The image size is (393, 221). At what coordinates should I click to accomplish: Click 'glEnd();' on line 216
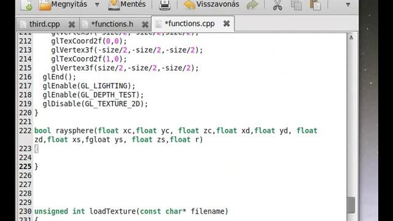click(x=59, y=77)
